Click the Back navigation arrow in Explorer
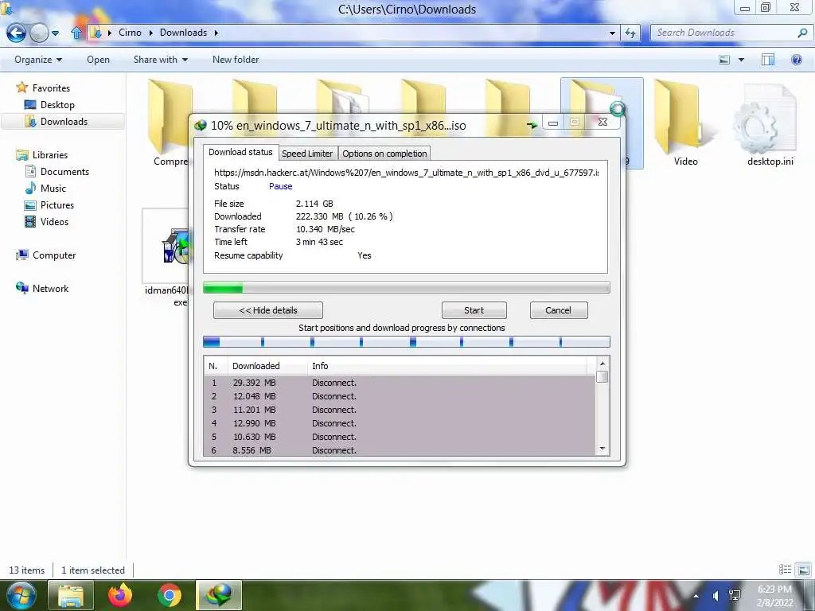 (16, 33)
